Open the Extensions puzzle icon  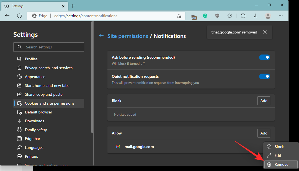230,16
